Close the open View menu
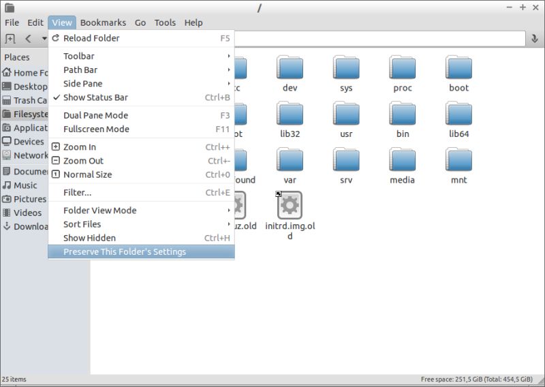The image size is (545, 387). tap(62, 22)
